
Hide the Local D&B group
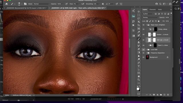pos(144,49)
